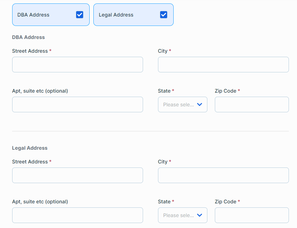Uncheck the Legal Address checkbox
The height and width of the screenshot is (228, 297).
point(164,15)
